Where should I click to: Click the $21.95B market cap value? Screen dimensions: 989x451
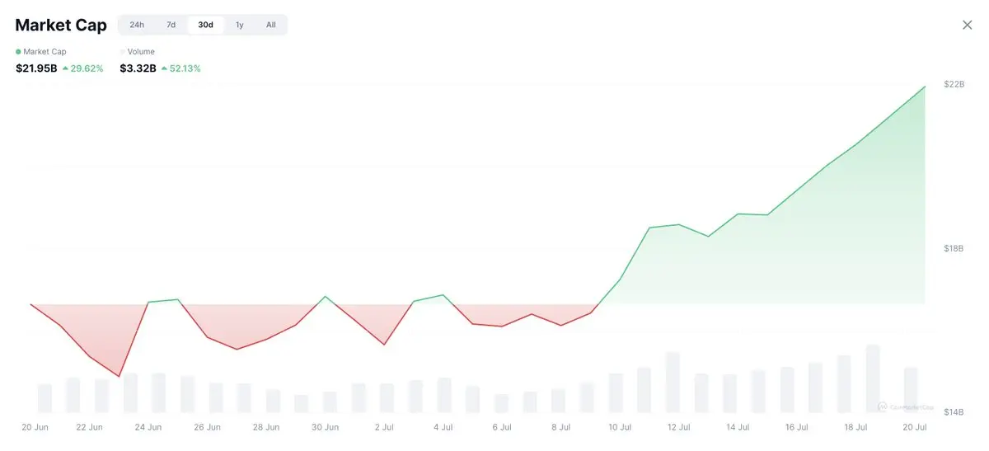pos(36,68)
